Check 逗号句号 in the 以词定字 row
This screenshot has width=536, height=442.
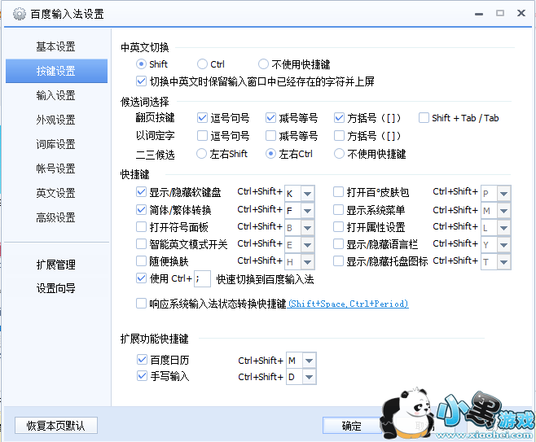tap(202, 136)
